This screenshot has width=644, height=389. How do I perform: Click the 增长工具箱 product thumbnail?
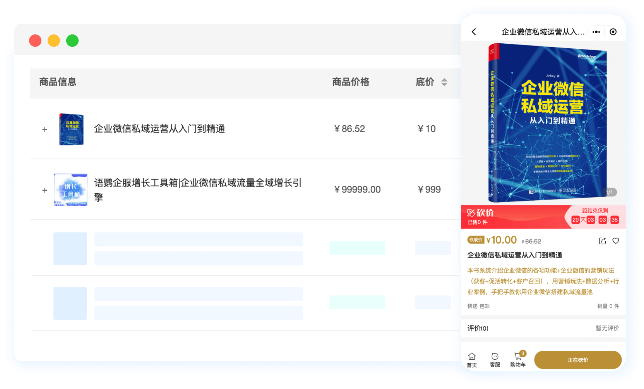(x=70, y=190)
